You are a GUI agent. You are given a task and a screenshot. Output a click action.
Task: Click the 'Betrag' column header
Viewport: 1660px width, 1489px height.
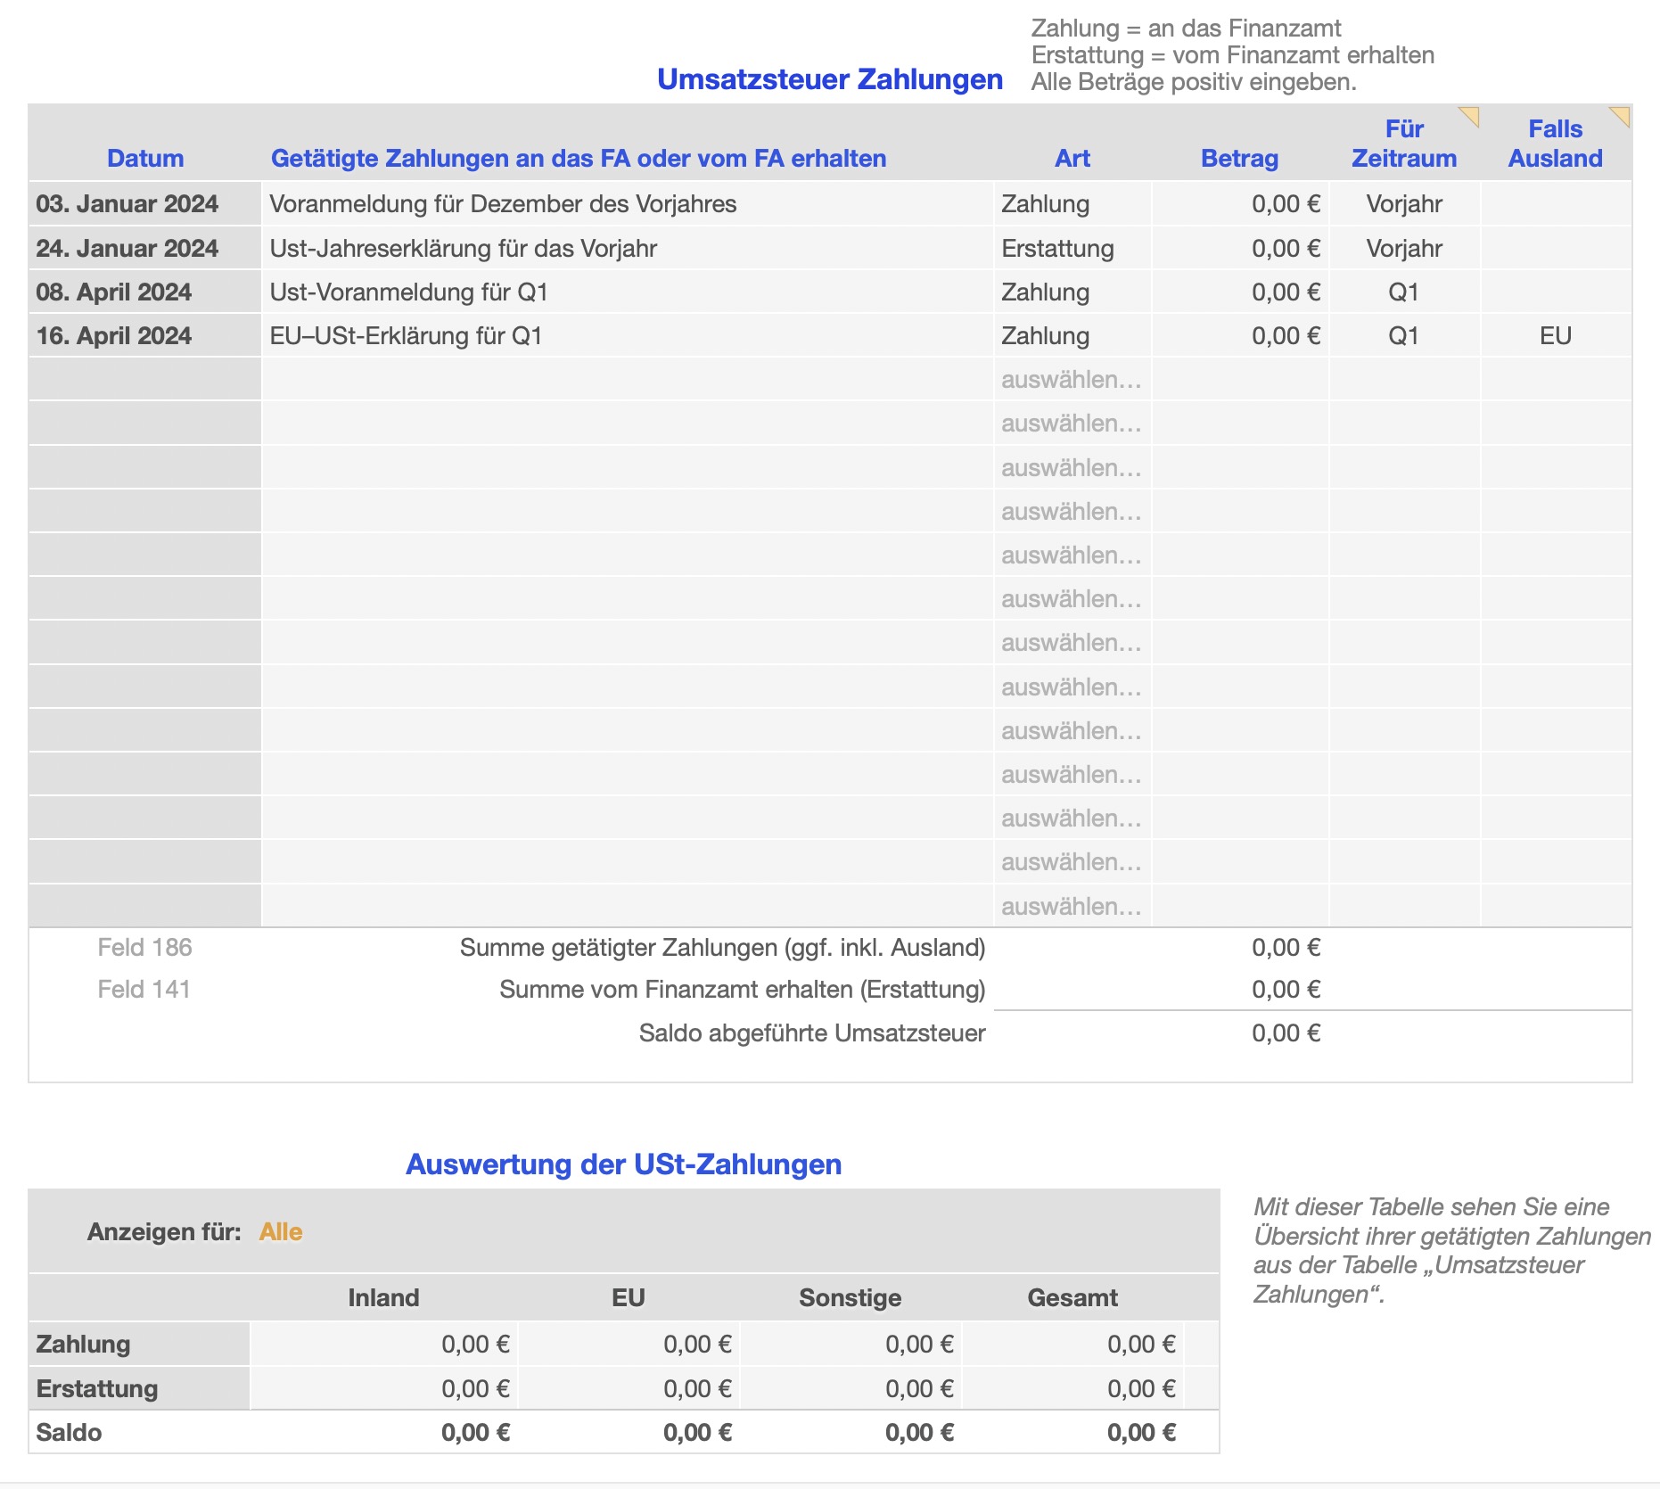tap(1239, 159)
